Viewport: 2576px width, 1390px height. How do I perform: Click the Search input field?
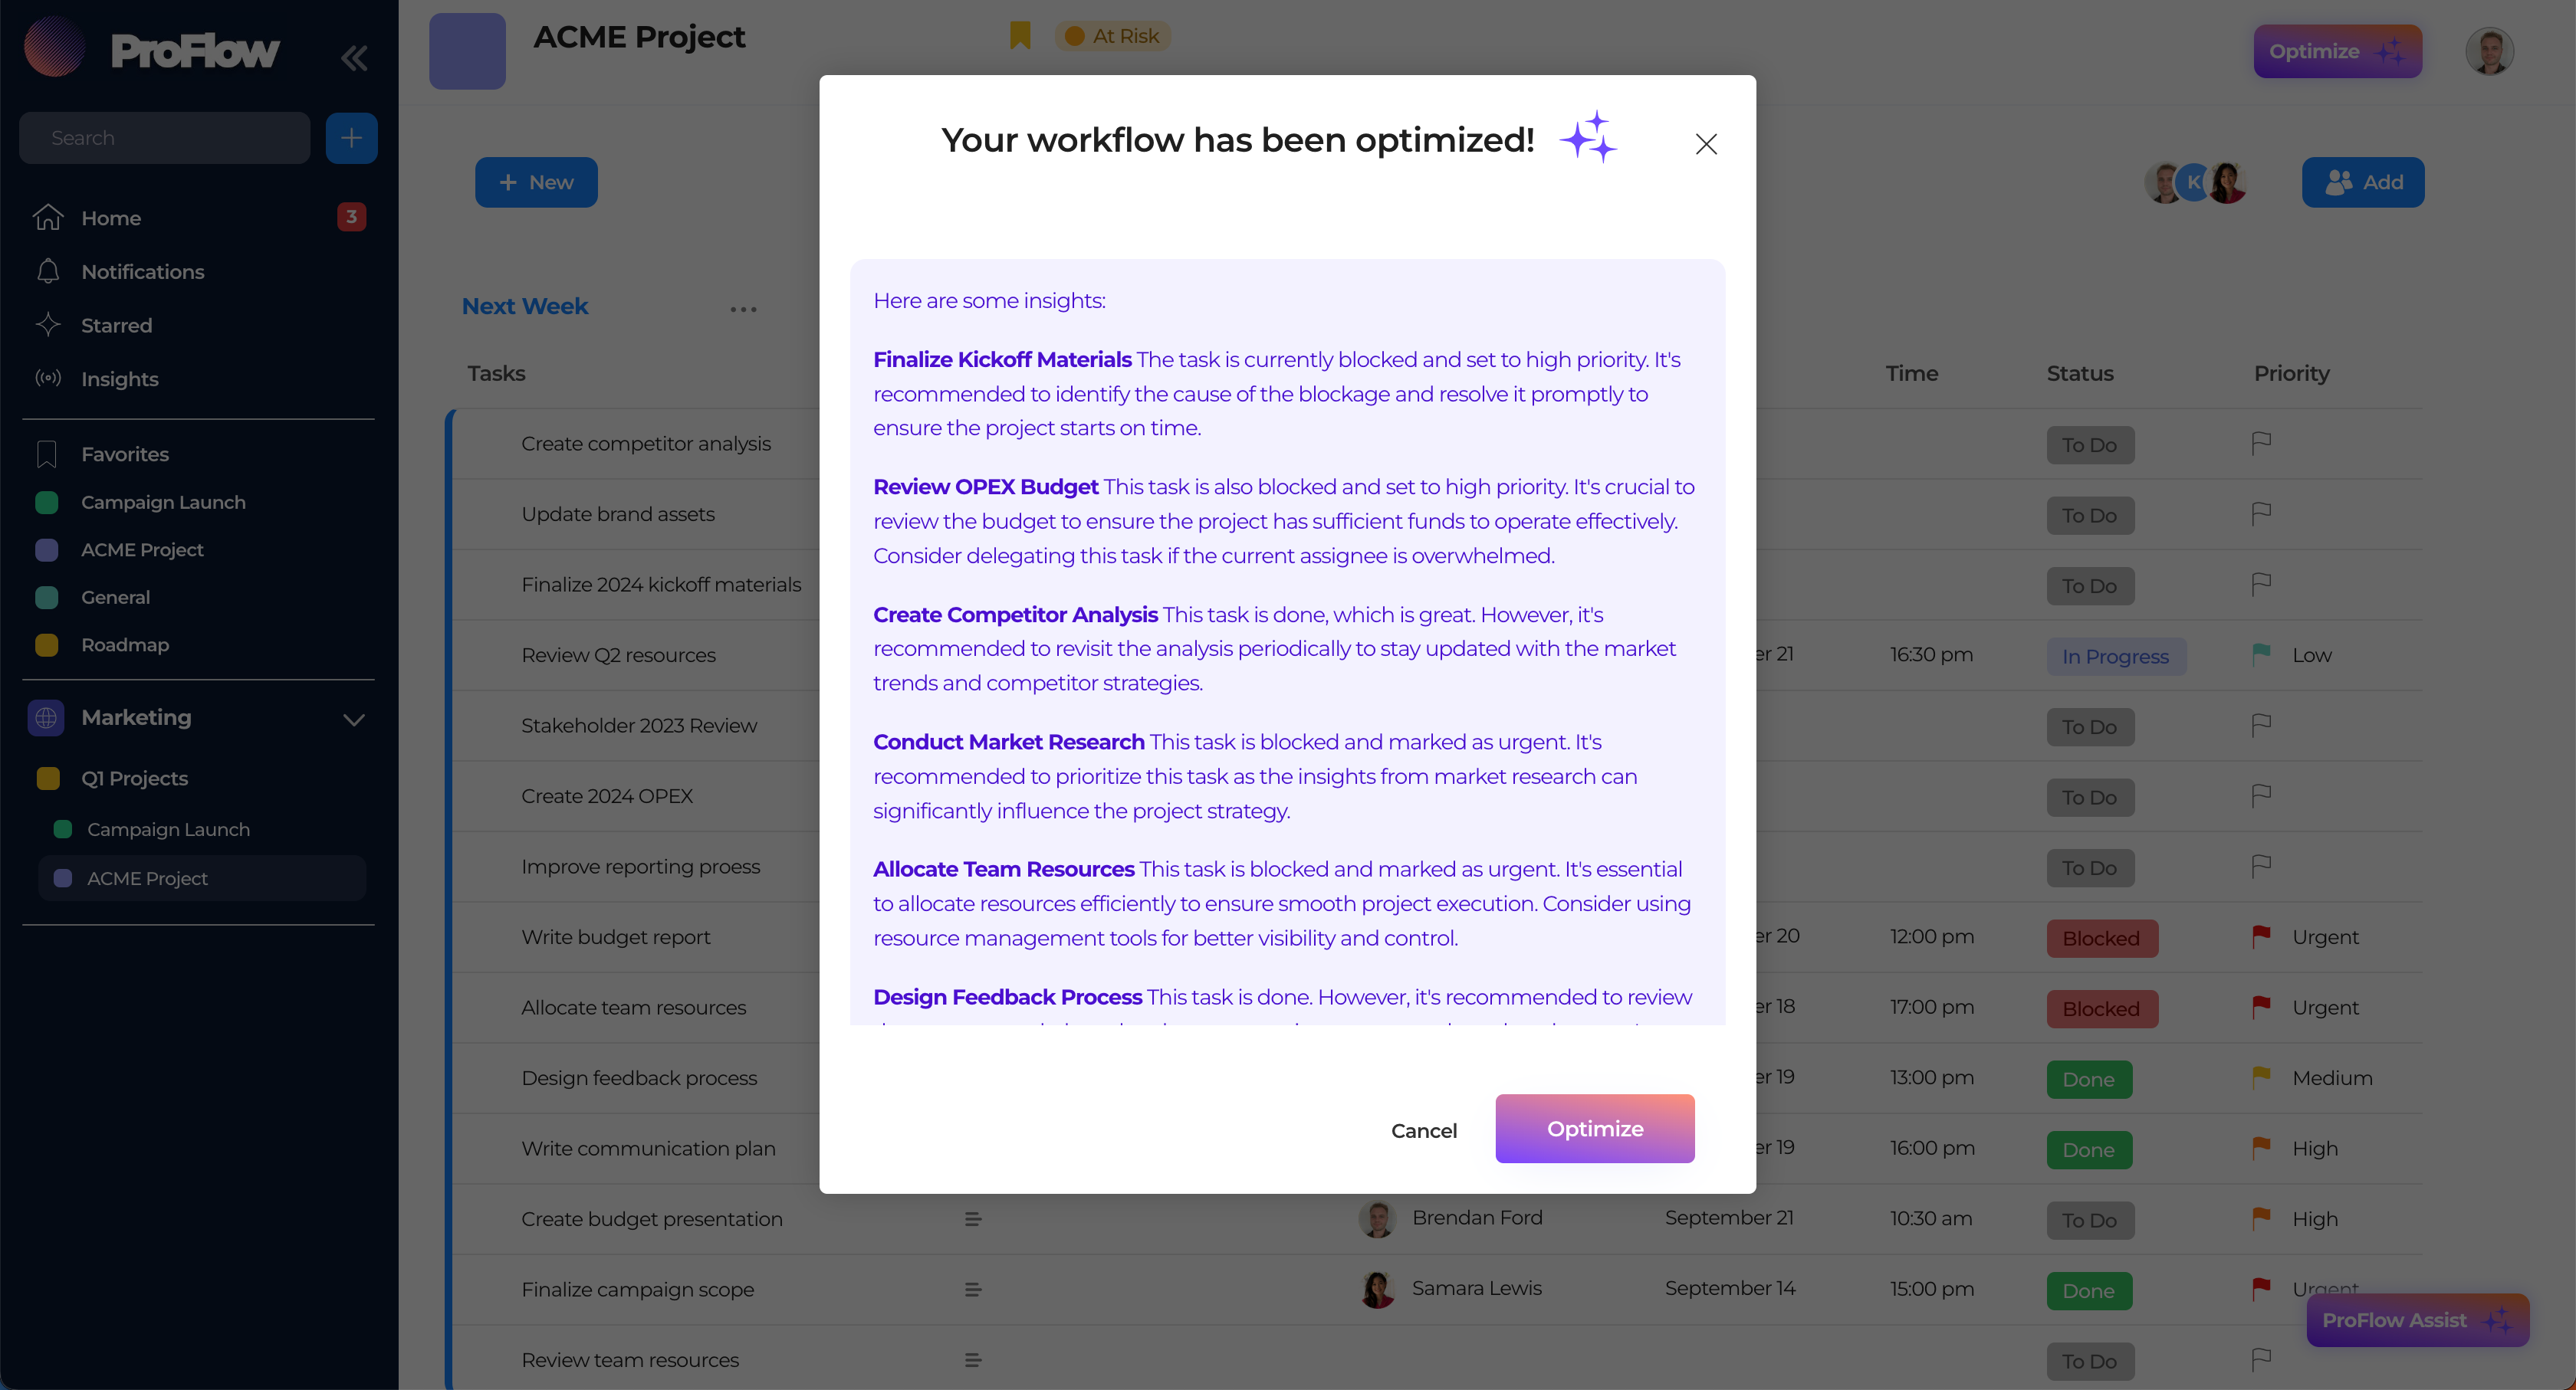(163, 138)
